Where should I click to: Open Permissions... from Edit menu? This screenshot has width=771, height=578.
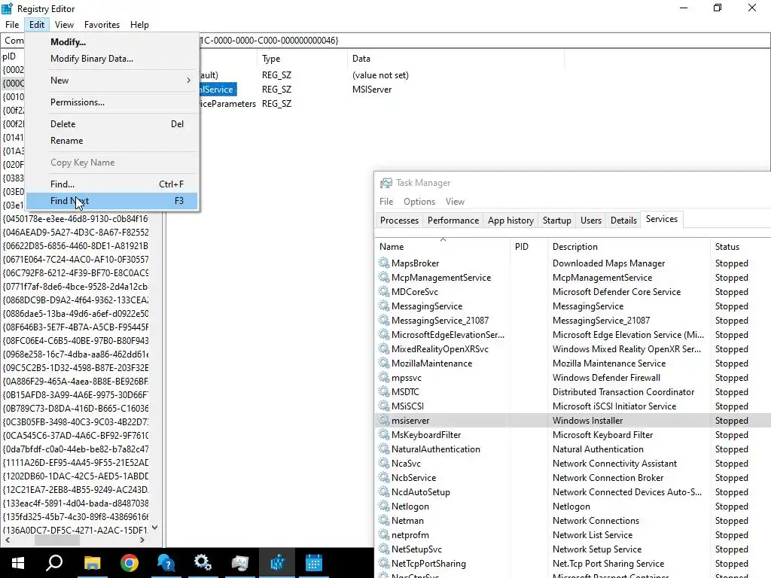click(111, 102)
